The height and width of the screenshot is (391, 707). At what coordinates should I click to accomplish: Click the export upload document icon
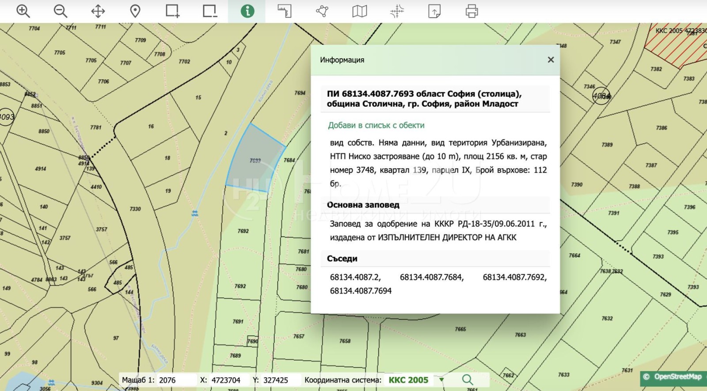[x=434, y=11]
